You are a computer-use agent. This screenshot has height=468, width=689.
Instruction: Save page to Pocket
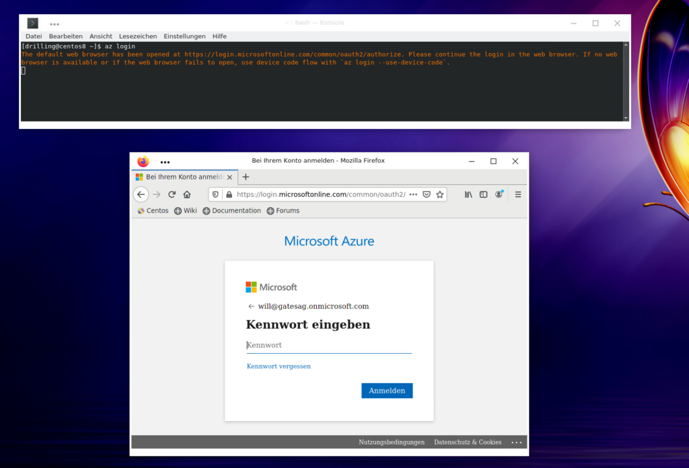(426, 194)
